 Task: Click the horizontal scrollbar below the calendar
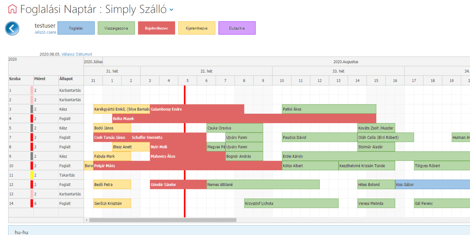163,220
